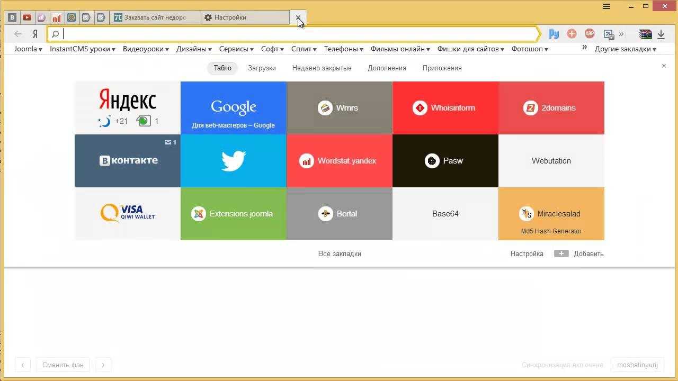Viewport: 678px width, 381px height.
Task: Expand the Софт bookmarks folder
Action: [272, 49]
